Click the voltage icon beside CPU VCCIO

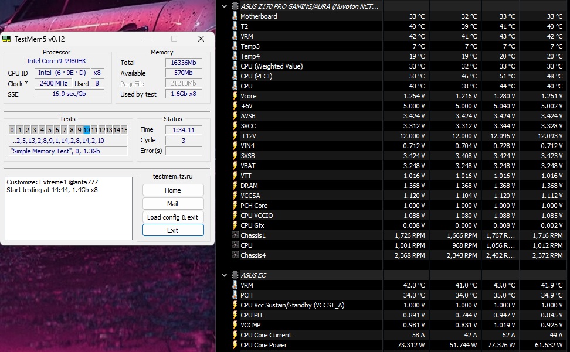[235, 215]
